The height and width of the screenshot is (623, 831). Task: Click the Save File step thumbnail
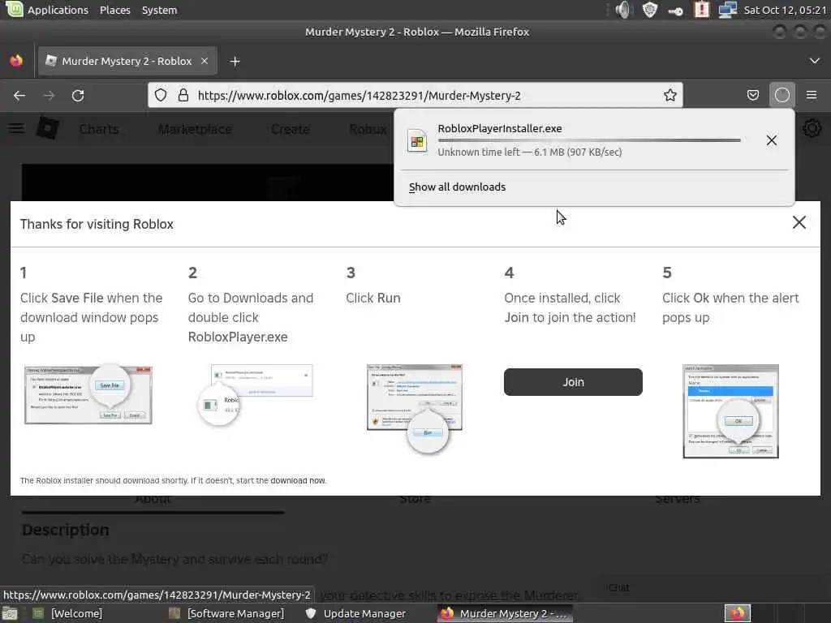tap(88, 394)
